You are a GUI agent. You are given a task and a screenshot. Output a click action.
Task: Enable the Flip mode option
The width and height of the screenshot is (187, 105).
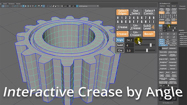[x=168, y=40]
